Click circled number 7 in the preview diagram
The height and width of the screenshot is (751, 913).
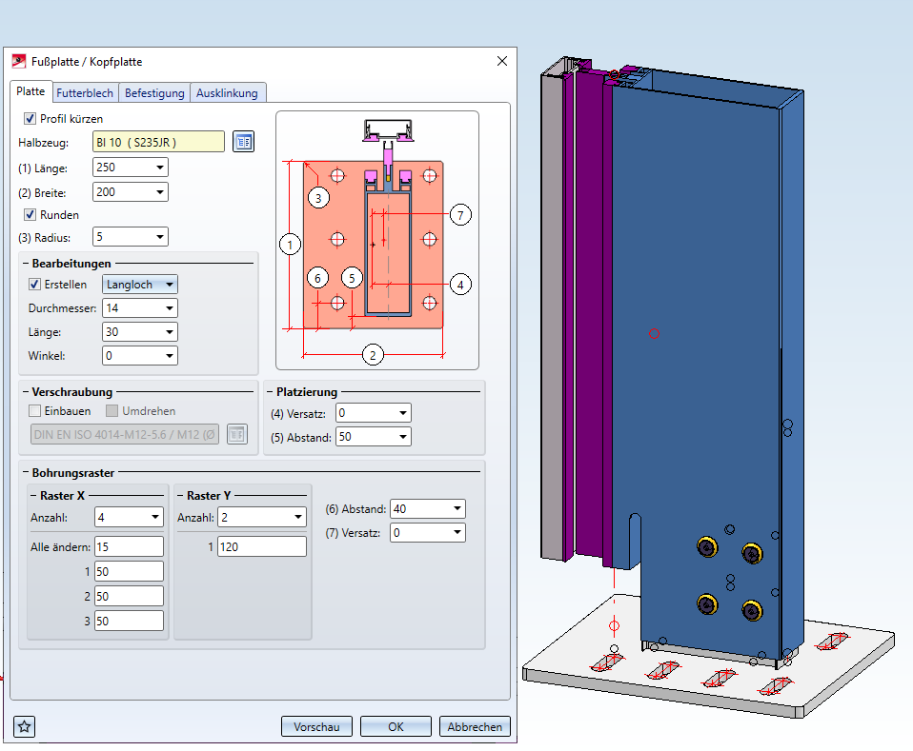click(x=460, y=215)
